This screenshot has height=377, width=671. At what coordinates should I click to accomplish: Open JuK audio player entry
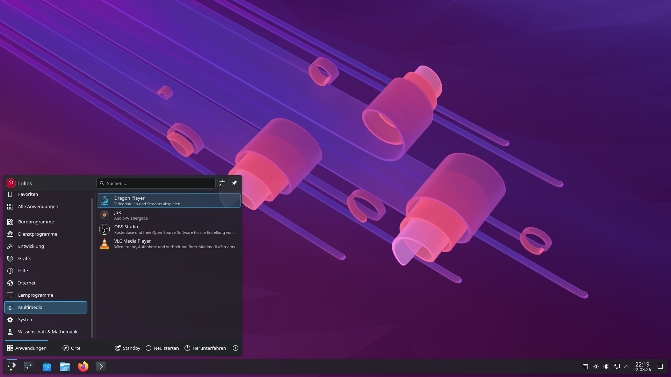point(168,215)
